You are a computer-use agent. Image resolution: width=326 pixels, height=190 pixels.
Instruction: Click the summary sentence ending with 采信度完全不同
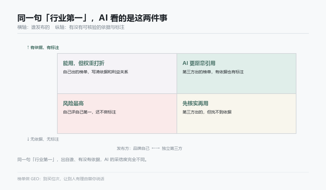[83, 160]
